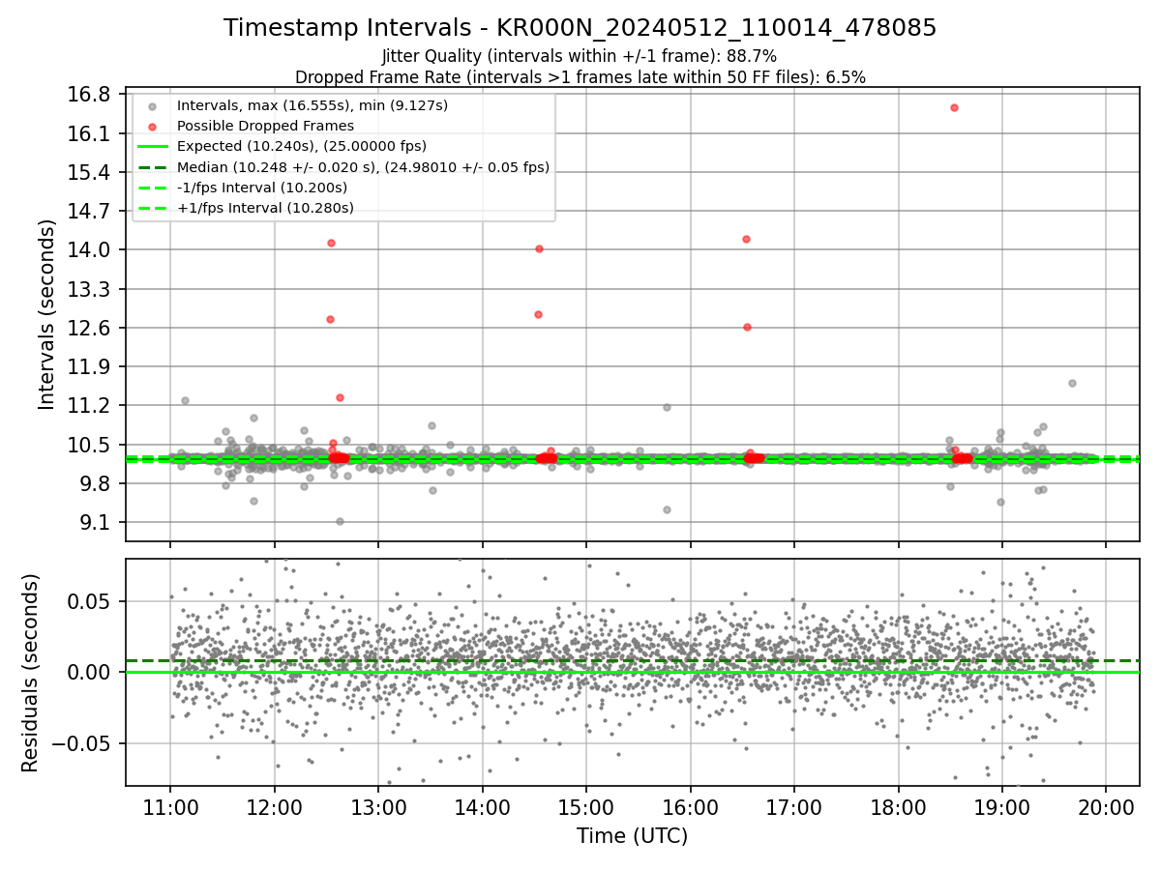The height and width of the screenshot is (870, 1161).
Task: Select the Jitter Quality 88.7% subtitle
Action: 580,56
